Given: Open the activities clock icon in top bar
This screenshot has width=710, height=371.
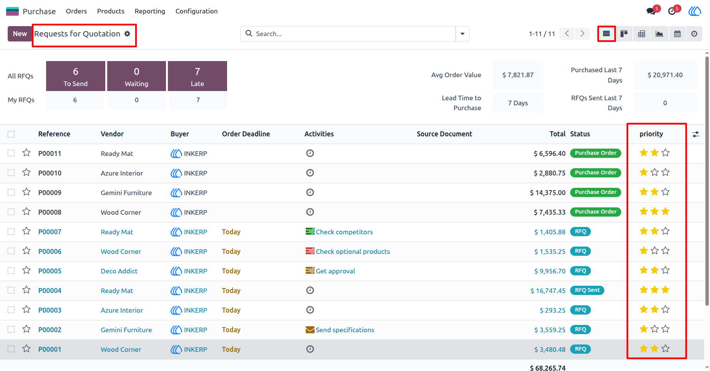Looking at the screenshot, I should [672, 11].
